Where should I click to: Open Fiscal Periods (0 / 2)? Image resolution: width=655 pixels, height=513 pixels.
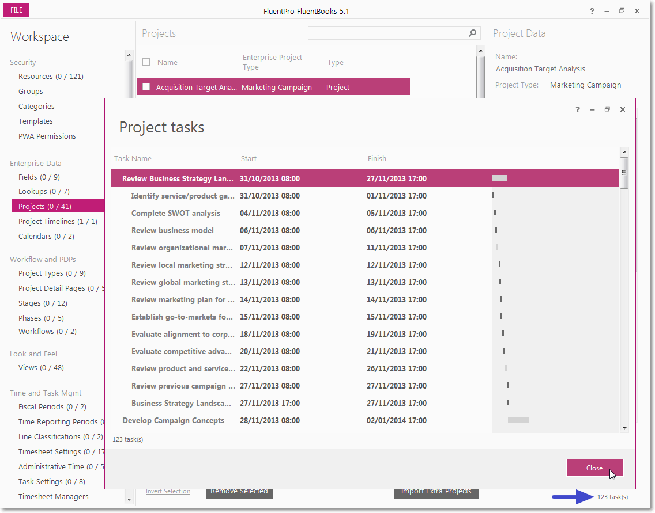52,407
